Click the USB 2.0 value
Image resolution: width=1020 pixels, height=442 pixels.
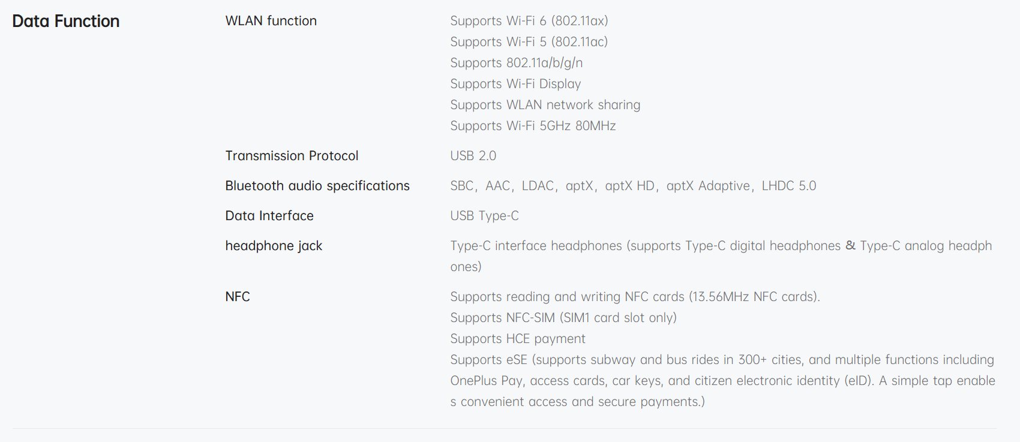click(473, 156)
